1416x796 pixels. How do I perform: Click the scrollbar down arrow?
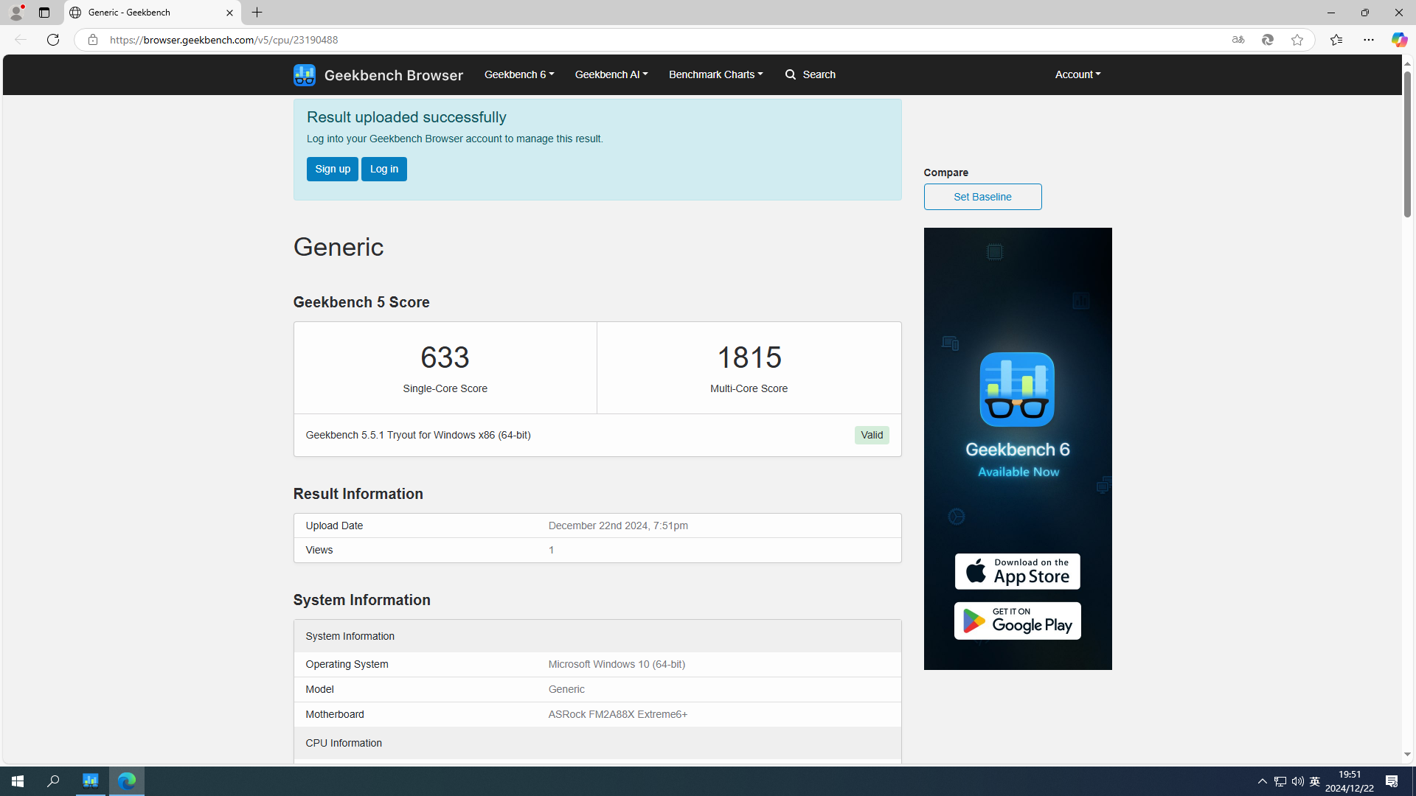[x=1407, y=754]
